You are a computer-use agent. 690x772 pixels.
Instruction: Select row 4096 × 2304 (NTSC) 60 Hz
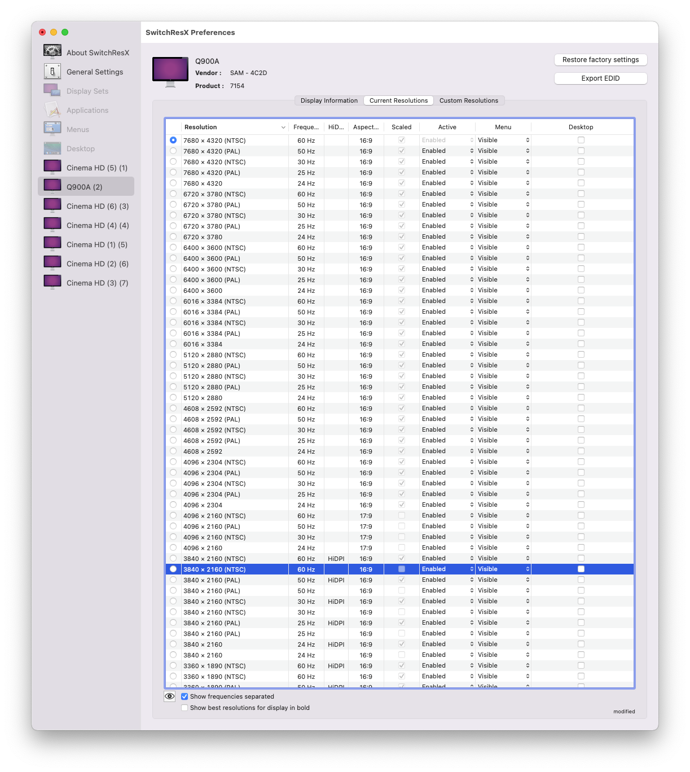coord(399,462)
